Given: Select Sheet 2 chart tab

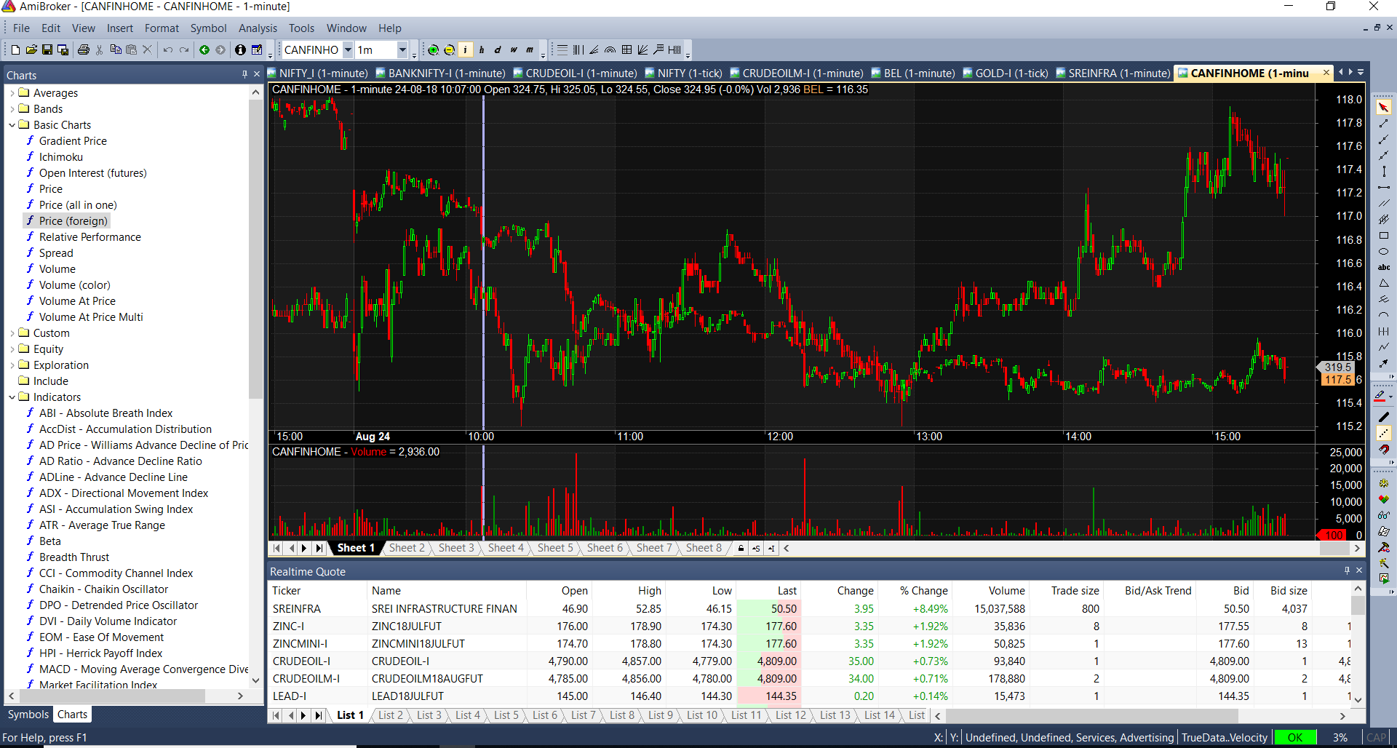Looking at the screenshot, I should point(407,548).
